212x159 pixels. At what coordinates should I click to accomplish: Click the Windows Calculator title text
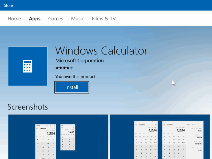(x=101, y=51)
